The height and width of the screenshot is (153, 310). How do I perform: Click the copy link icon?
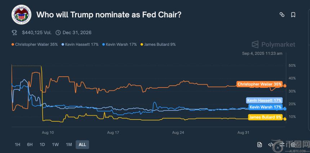[x=282, y=15]
